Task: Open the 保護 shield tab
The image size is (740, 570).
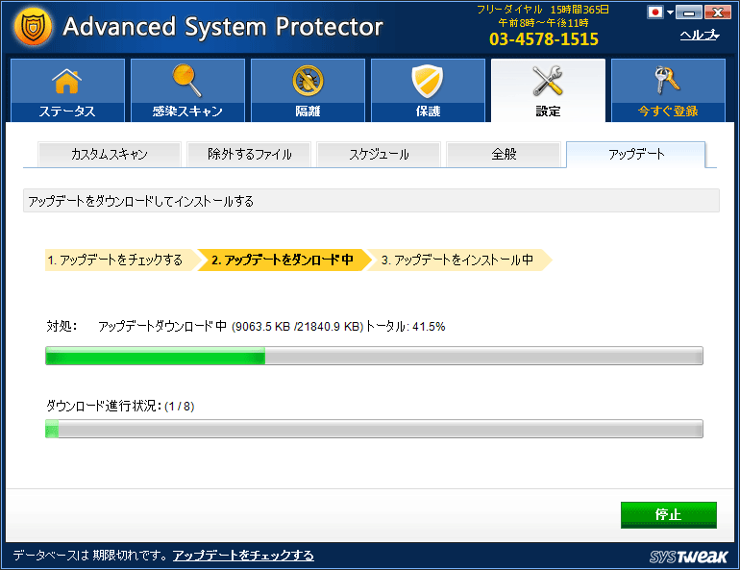Action: pos(428,90)
